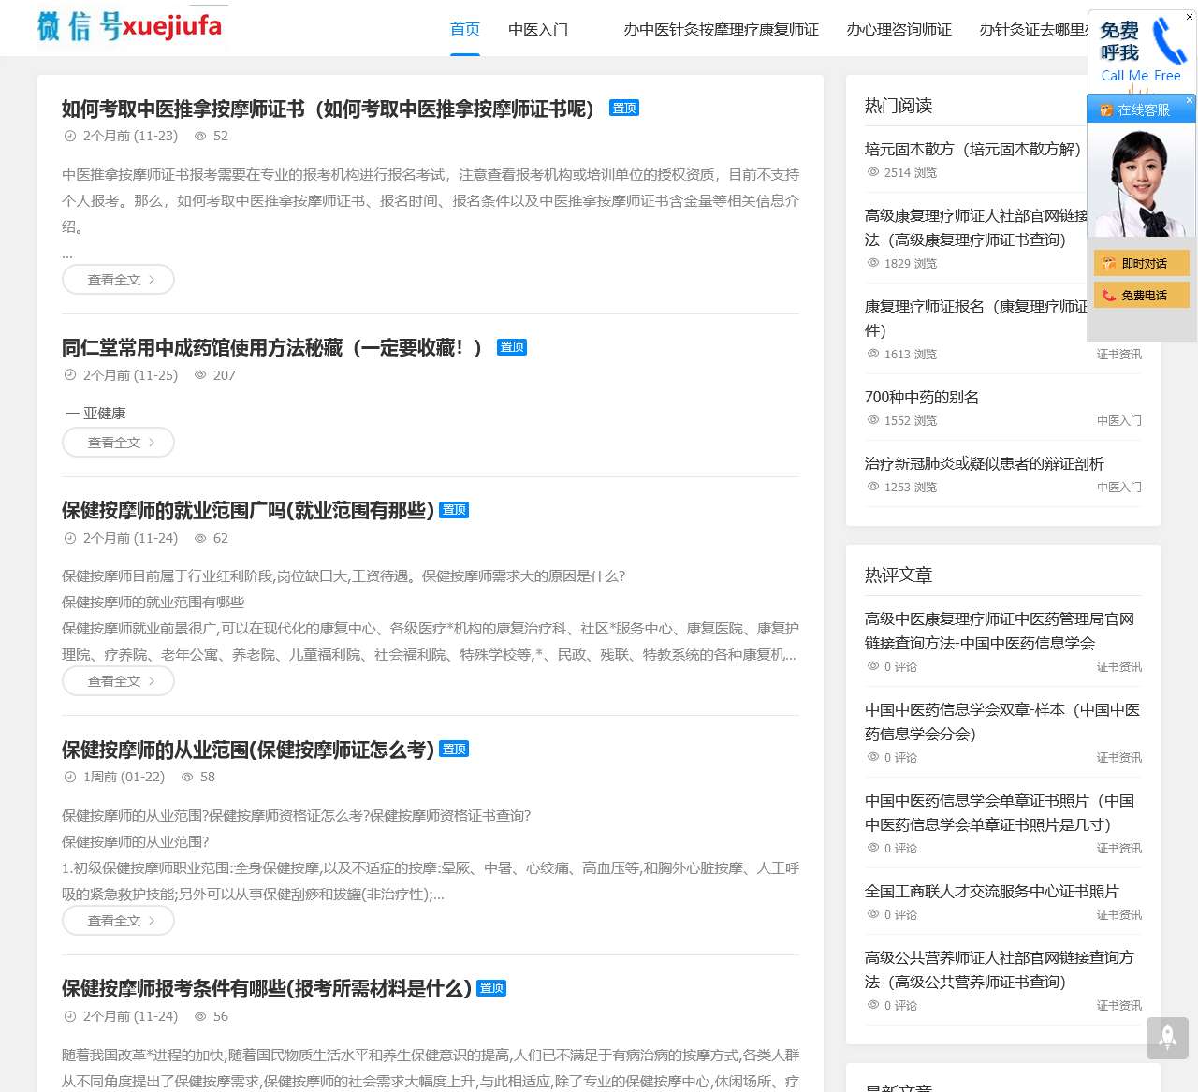Viewport: 1198px width, 1092px height.
Task: Click 证书资讯 tag under 康复理疗师证报名
Action: (x=1119, y=355)
